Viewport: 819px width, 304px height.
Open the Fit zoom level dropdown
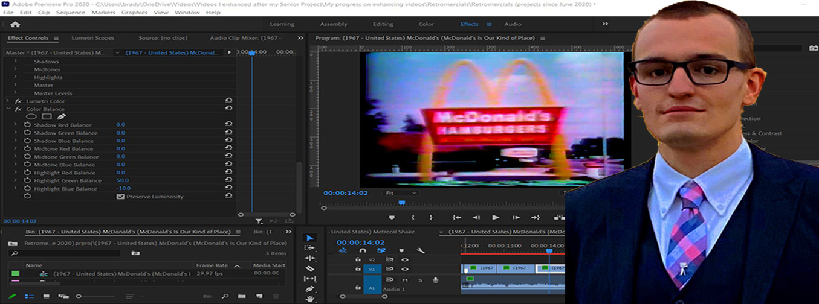pos(400,193)
